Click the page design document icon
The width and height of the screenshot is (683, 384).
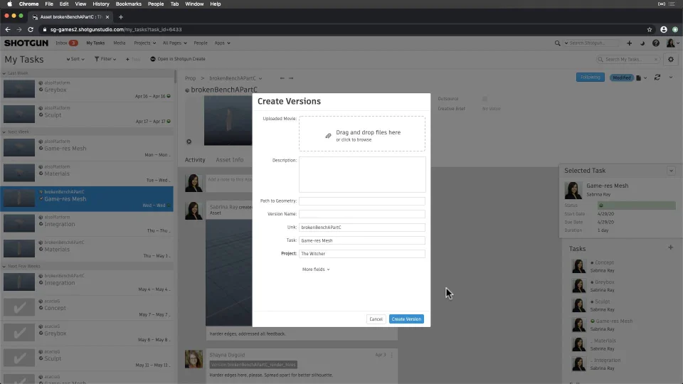639,78
